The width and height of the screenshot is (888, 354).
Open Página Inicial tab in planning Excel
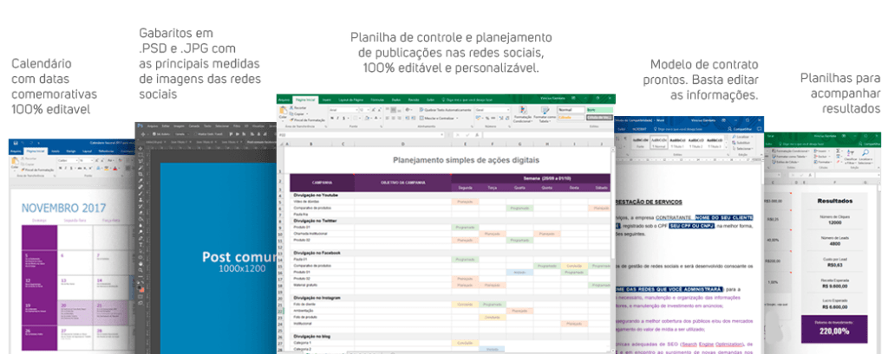[305, 100]
